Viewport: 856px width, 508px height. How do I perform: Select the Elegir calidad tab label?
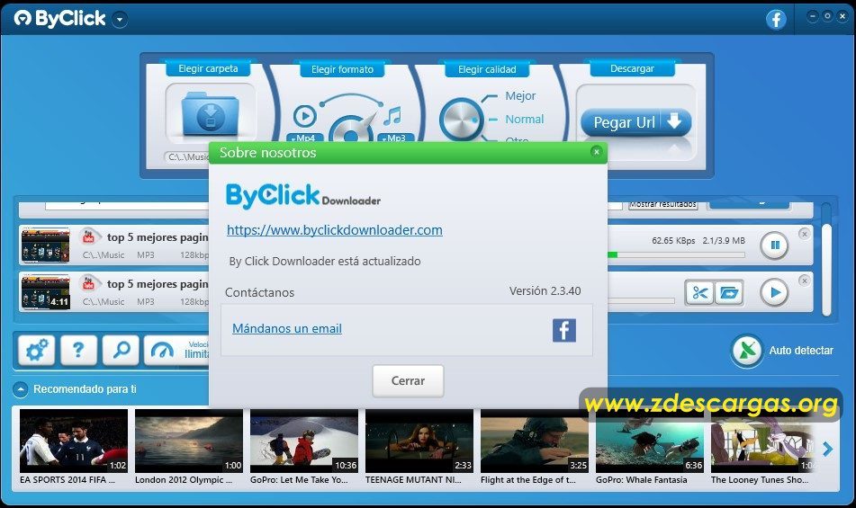[487, 69]
